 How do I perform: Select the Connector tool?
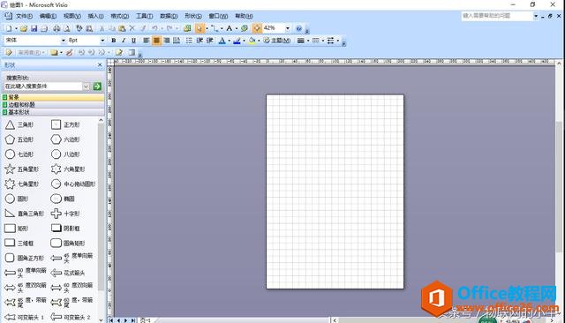[215, 28]
